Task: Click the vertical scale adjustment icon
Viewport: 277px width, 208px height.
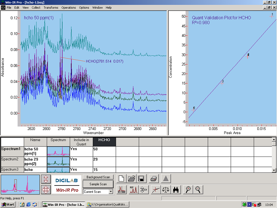Action: point(144,189)
